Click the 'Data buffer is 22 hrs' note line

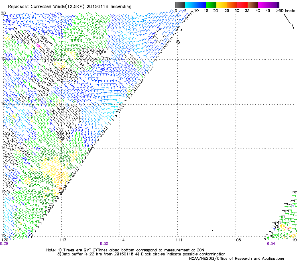point(141,254)
